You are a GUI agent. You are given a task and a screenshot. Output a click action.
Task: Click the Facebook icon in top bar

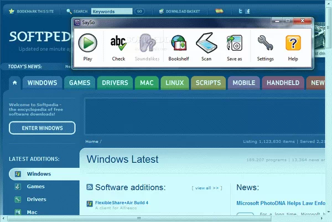click(x=247, y=11)
